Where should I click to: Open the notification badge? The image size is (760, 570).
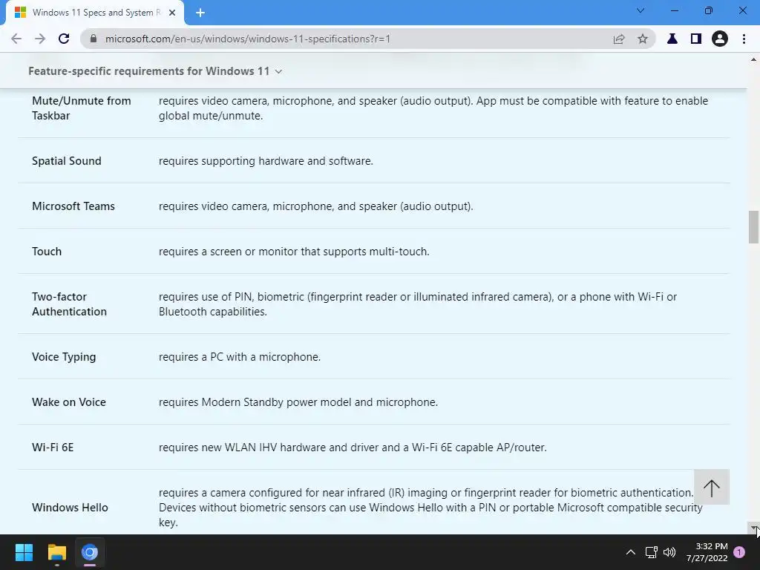[739, 552]
